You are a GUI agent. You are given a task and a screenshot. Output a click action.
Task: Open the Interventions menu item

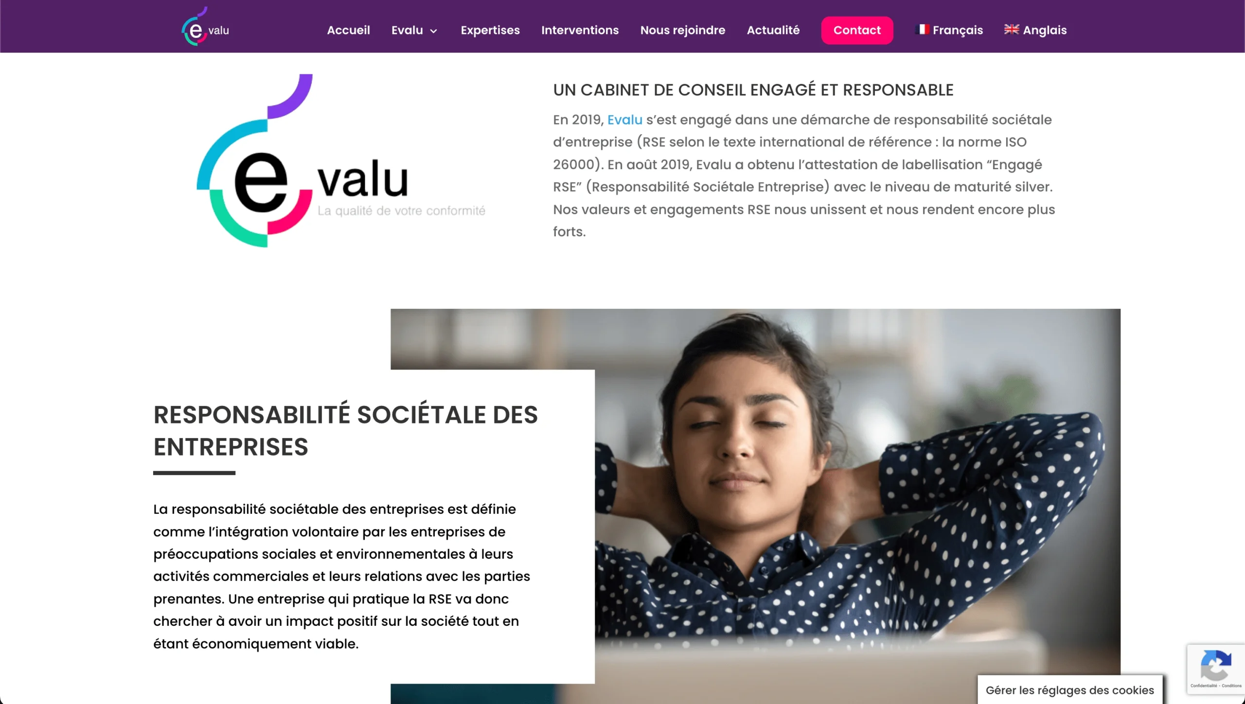tap(580, 30)
